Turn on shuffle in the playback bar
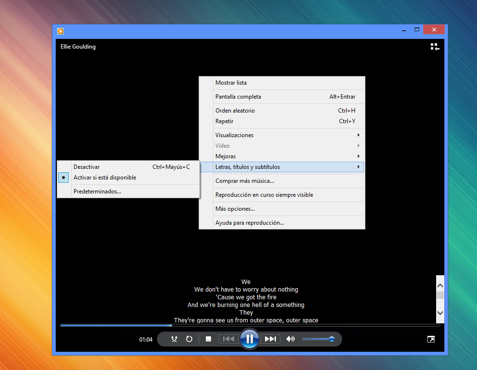The image size is (477, 370). pyautogui.click(x=175, y=339)
